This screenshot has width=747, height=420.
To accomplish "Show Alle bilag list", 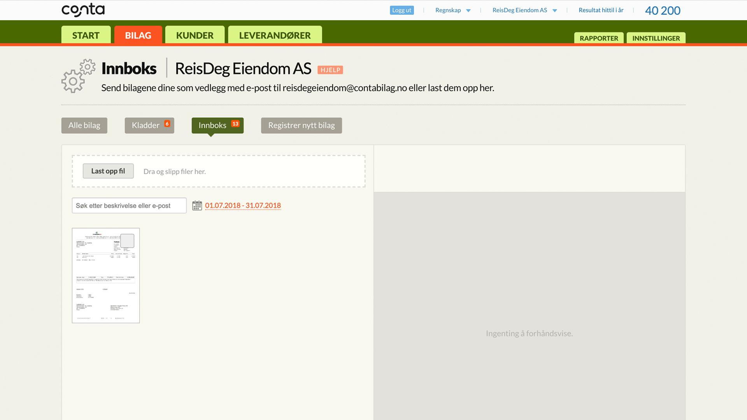I will 84,125.
